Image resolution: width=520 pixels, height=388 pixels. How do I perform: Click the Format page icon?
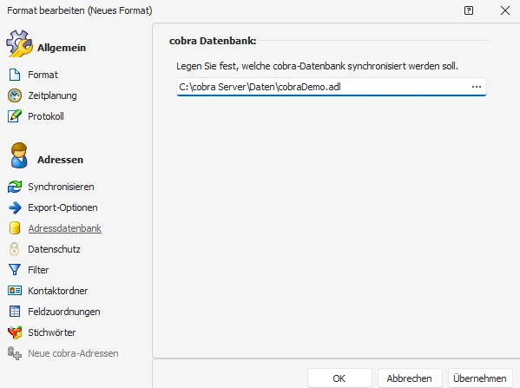(15, 75)
